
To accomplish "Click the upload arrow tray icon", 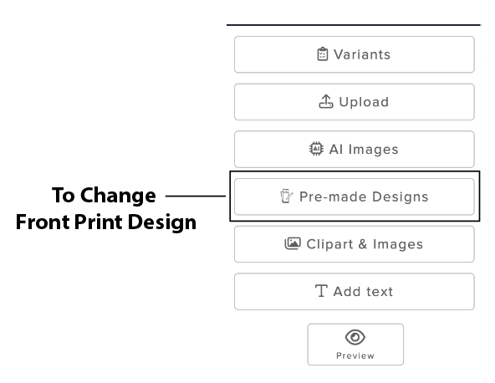I will pos(326,101).
